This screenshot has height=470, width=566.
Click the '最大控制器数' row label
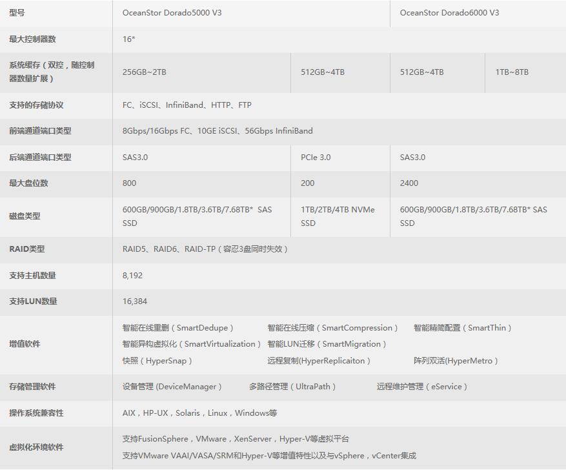pyautogui.click(x=32, y=39)
